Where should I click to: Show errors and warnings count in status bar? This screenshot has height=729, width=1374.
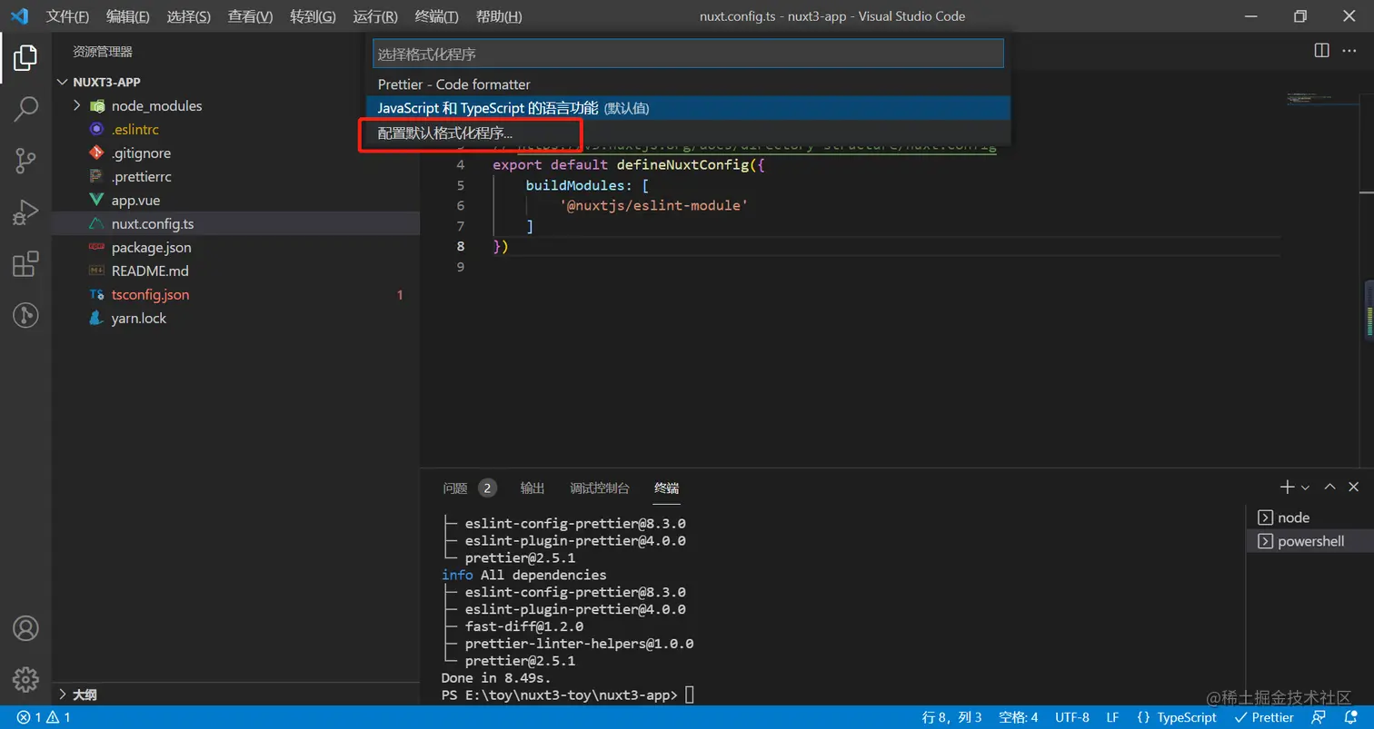[x=43, y=717]
